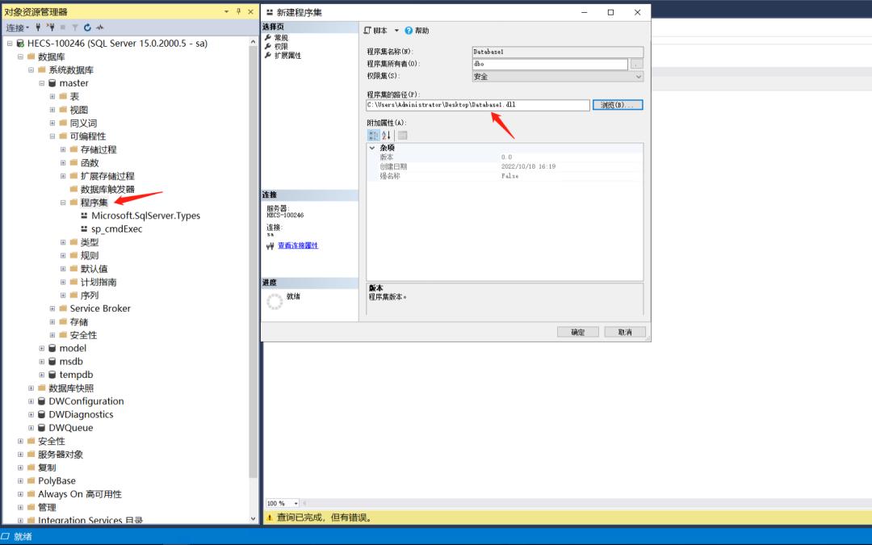Click the filter icon in Object Explorer toolbar
The width and height of the screenshot is (872, 545).
click(74, 27)
